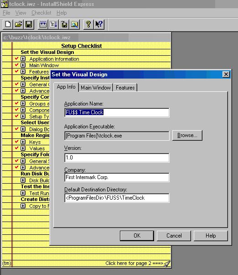Open a project with the folder icon
Image resolution: width=238 pixels, height=275 pixels.
(18, 24)
